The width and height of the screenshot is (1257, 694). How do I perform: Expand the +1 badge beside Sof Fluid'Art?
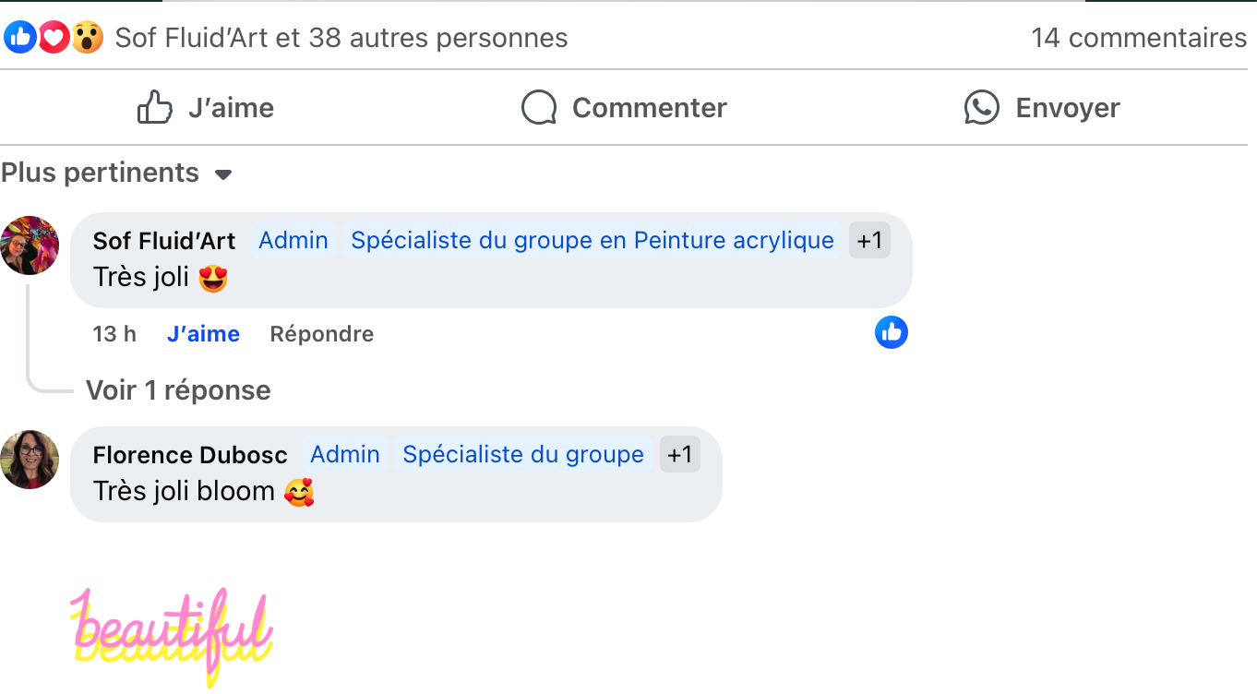tap(869, 241)
